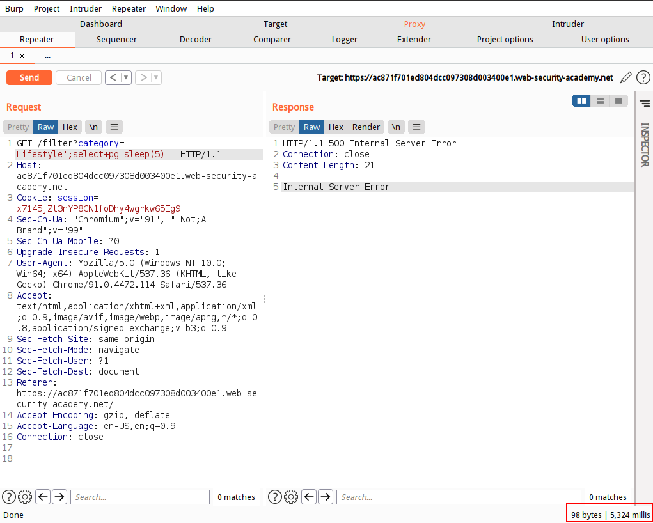
Task: Switch to the Extender tab
Action: coord(414,40)
